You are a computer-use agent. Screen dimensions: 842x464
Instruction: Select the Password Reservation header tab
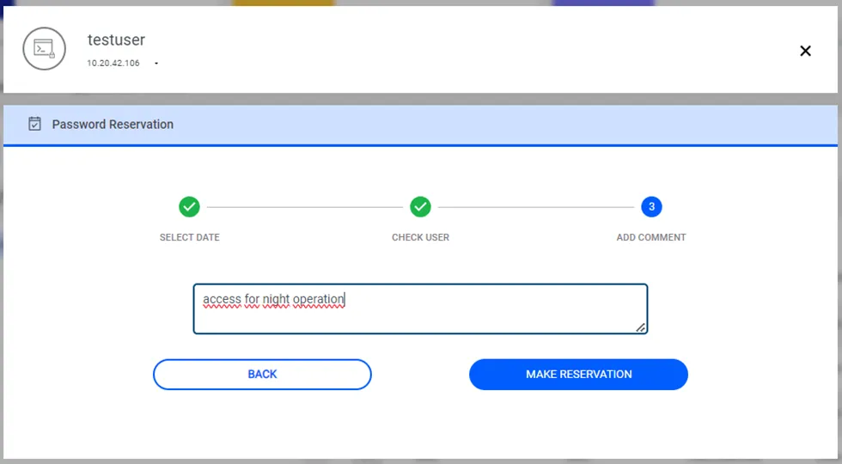click(420, 125)
